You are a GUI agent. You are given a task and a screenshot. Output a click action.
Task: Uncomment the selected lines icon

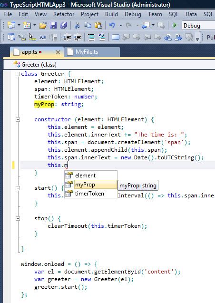point(102,37)
